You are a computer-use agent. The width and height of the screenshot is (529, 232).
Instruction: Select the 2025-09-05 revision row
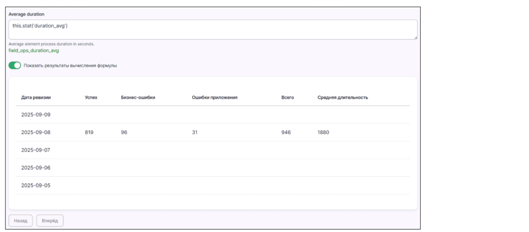point(36,185)
